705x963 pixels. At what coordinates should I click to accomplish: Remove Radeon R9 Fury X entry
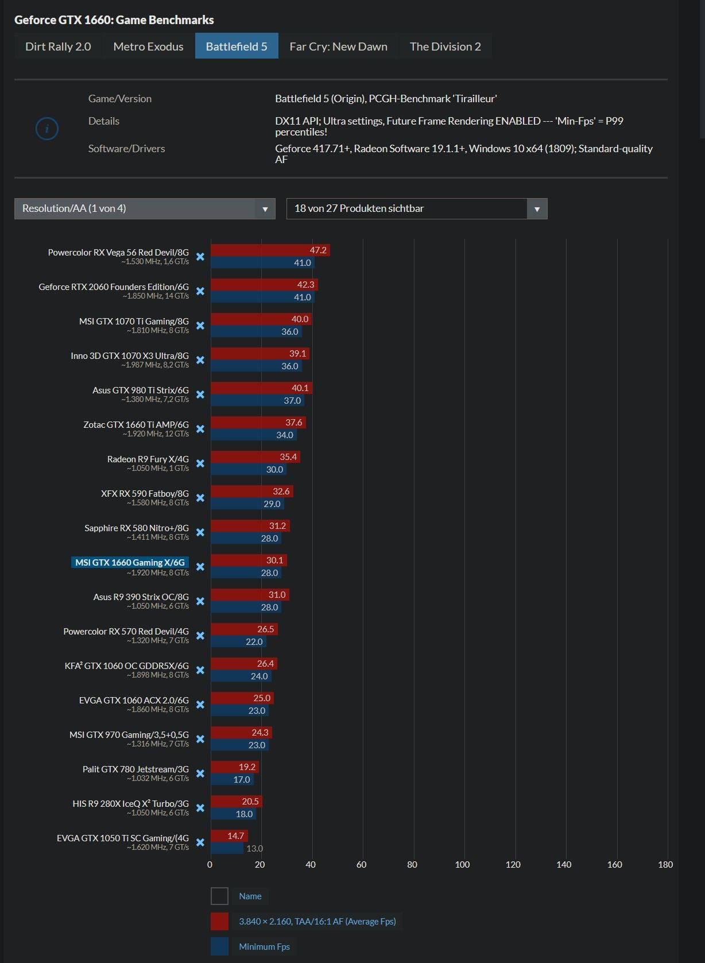tap(200, 463)
